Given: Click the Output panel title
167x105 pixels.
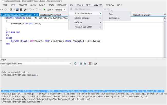Looking at the screenshot, I should click(x=3, y=60).
